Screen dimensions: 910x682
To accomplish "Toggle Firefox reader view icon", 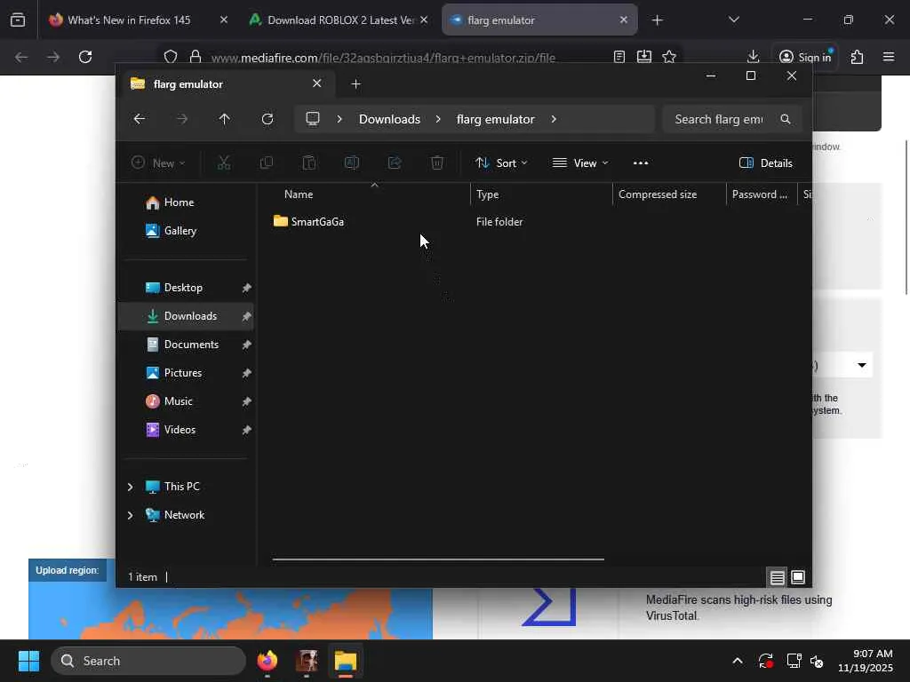I will [x=619, y=57].
